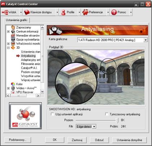Click the Zastosuj button
This screenshot has height=146, width=152.
[x=77, y=140]
